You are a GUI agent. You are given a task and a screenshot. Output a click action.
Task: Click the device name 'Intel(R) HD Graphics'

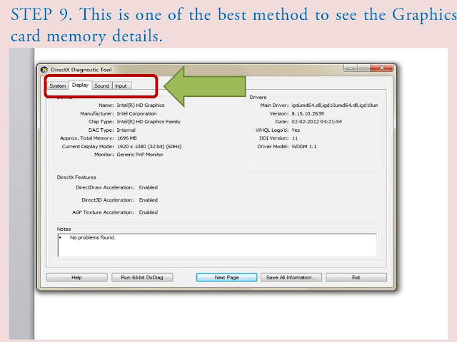pyautogui.click(x=141, y=105)
